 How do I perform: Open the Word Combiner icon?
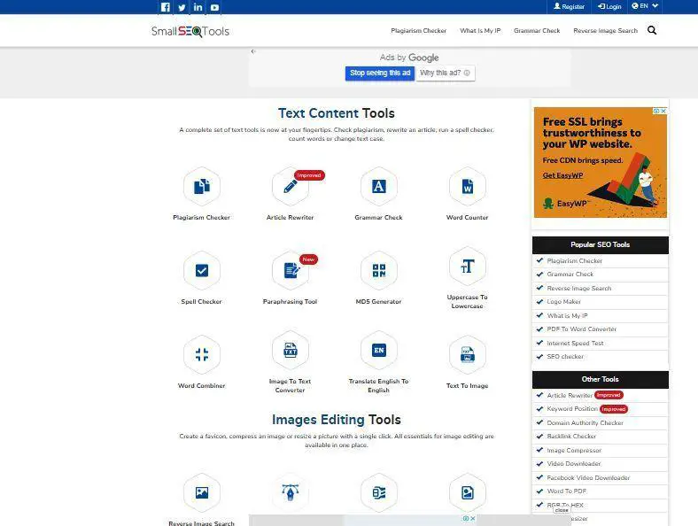click(x=202, y=354)
